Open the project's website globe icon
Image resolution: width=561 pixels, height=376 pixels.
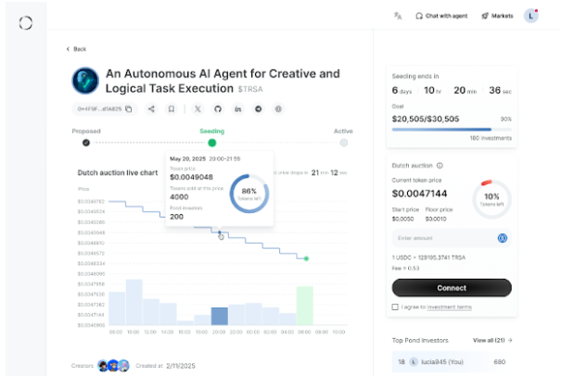(x=278, y=109)
